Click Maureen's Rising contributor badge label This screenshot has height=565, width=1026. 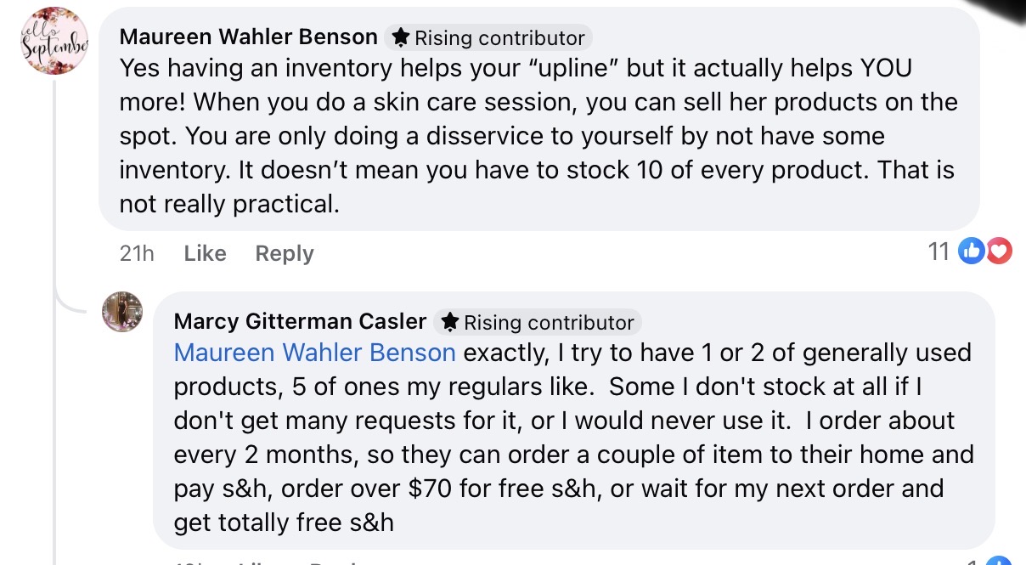coord(499,38)
